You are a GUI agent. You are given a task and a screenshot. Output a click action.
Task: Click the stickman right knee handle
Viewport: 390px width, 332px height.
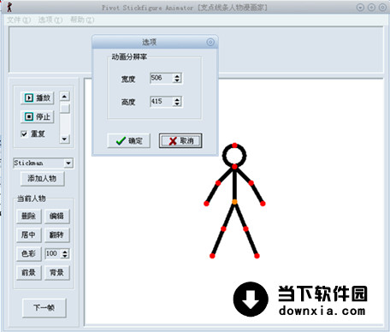(x=245, y=228)
